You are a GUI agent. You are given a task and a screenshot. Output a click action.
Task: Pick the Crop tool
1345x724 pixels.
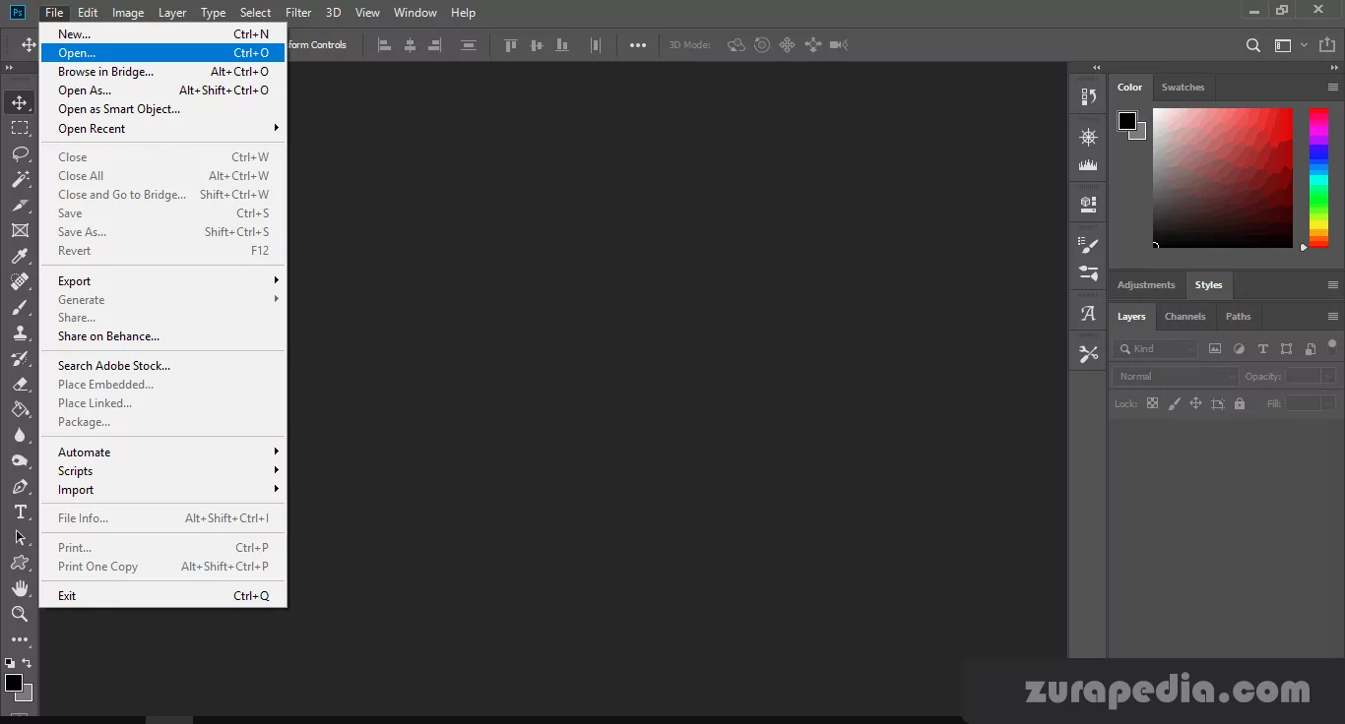(20, 230)
